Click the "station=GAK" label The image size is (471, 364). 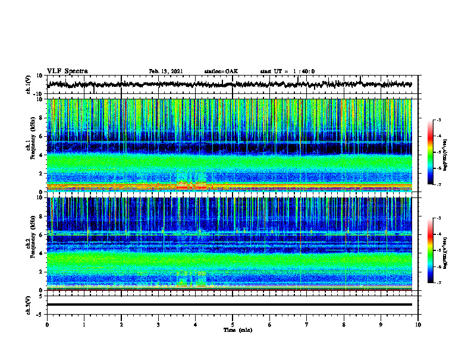coord(221,71)
